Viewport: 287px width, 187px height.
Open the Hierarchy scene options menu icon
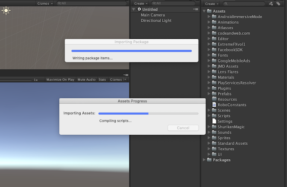[x=196, y=9]
